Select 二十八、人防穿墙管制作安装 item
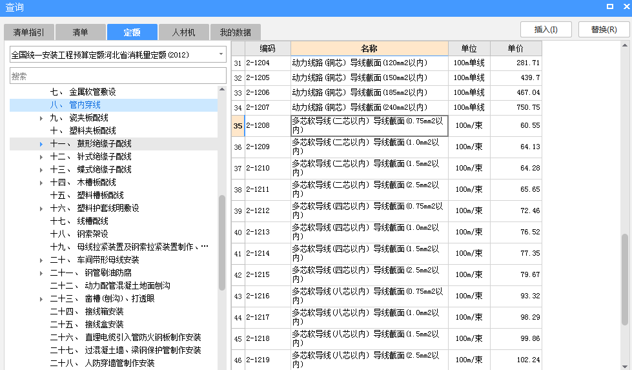 tap(103, 363)
